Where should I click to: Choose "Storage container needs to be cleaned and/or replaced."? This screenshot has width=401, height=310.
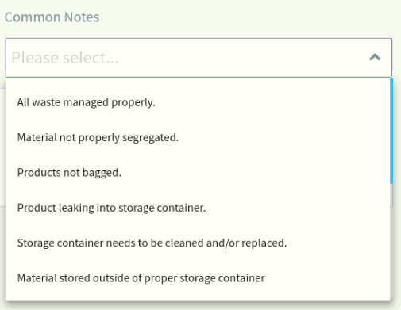tap(198, 243)
